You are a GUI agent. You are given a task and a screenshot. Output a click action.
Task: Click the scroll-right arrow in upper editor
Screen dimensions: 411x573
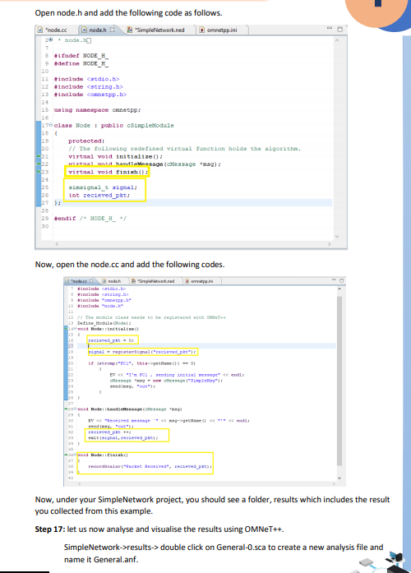point(329,243)
